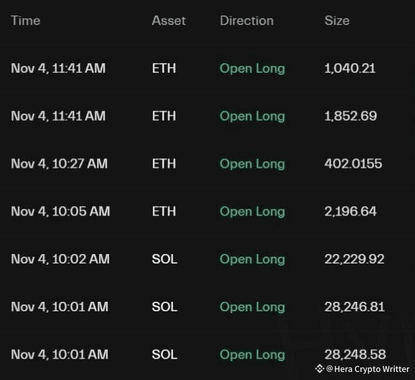
Task: Click Open Long in the 10:27 AM row
Action: [252, 164]
